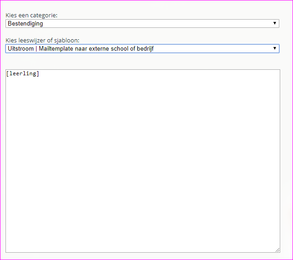Click the word 'leerling' in the text area
The height and width of the screenshot is (260, 293).
[23, 74]
